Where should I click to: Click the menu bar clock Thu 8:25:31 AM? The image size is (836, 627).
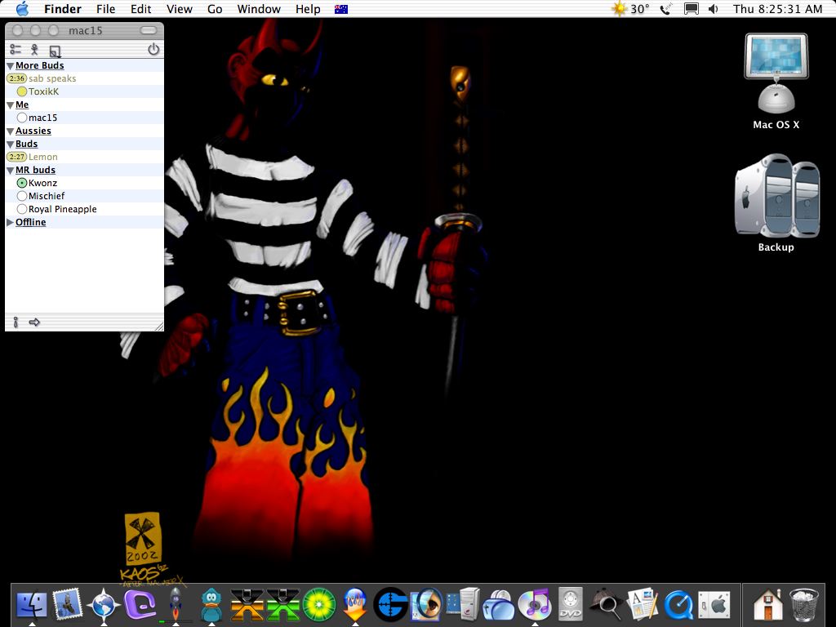778,9
